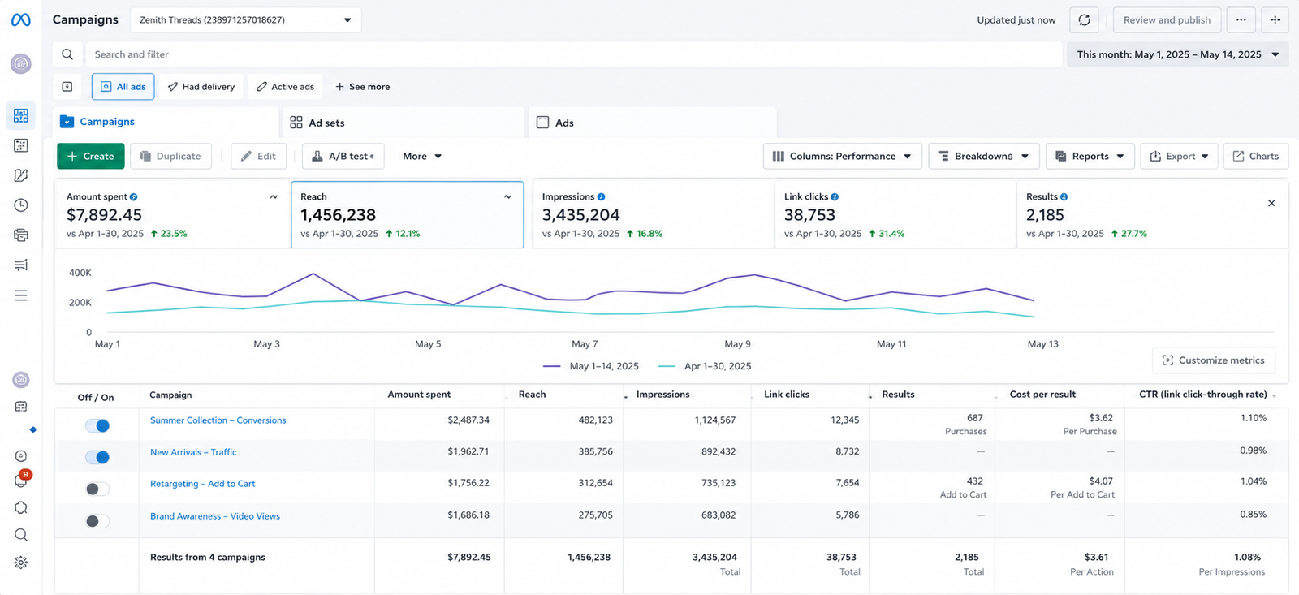Open the clock icon in the sidebar
Screen dimensions: 1299x595
point(21,205)
